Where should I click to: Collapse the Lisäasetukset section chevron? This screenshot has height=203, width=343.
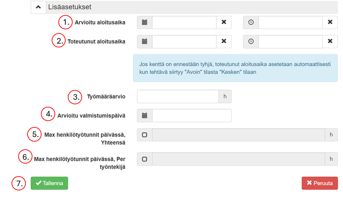coord(38,7)
